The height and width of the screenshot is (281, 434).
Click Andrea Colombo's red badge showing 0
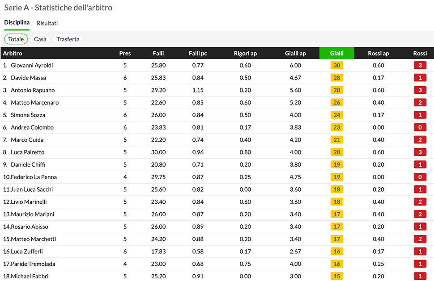tap(420, 127)
